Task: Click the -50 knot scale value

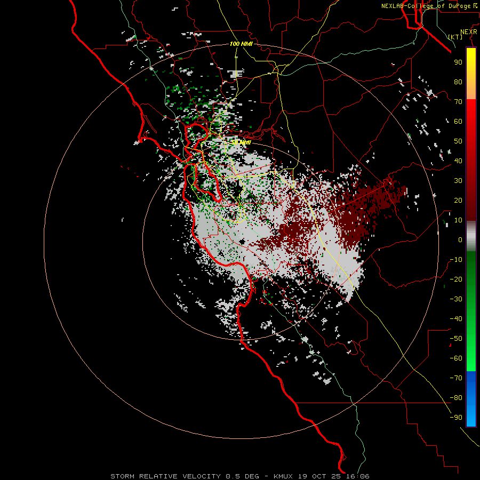Action: coord(456,339)
